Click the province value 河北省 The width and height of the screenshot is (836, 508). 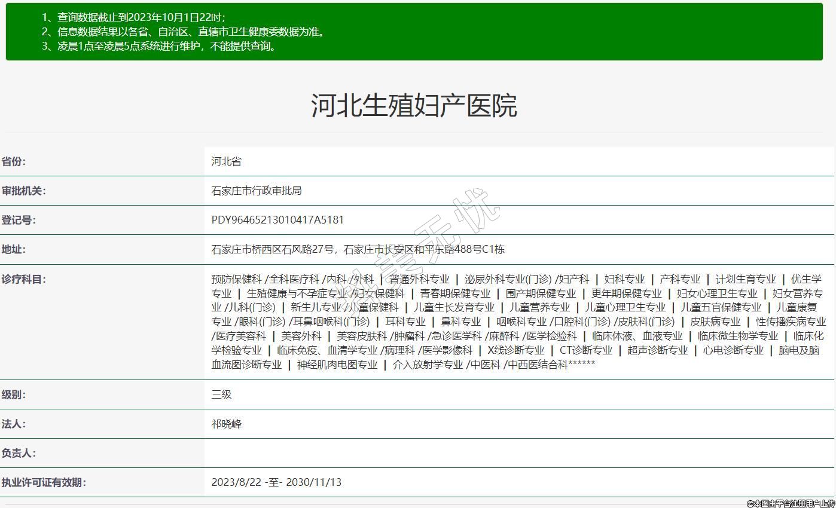(226, 161)
